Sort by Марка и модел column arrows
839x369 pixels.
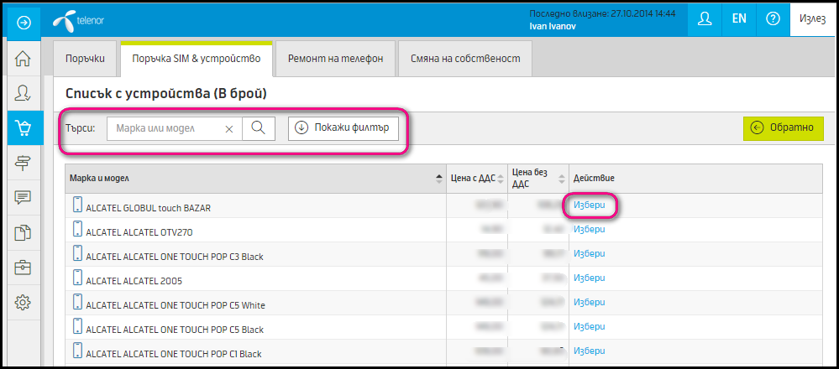[x=439, y=179]
